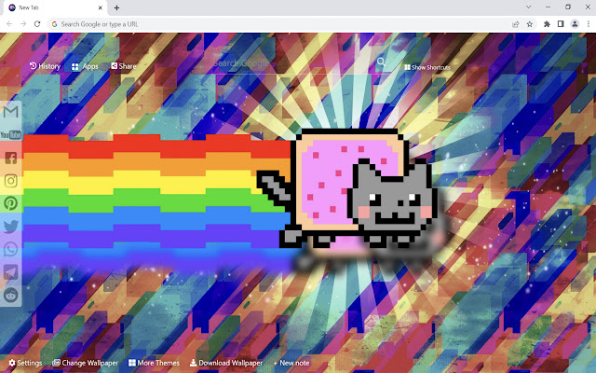Go back with browser back arrow

pyautogui.click(x=9, y=24)
